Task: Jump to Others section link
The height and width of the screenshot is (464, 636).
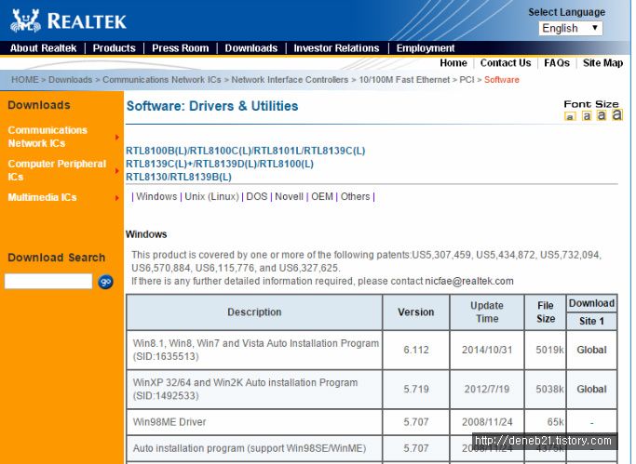Action: (356, 197)
